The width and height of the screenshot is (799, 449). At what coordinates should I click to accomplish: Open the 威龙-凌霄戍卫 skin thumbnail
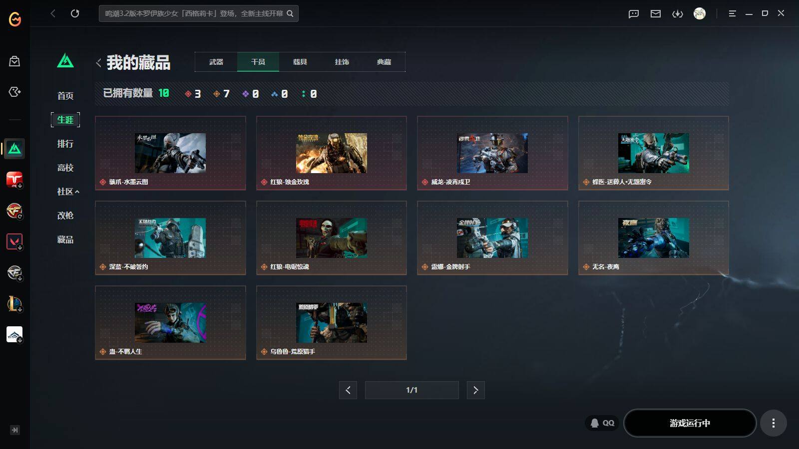(x=492, y=153)
